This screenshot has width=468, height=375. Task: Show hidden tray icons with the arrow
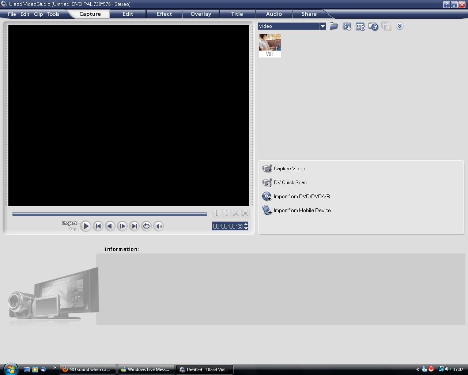[x=418, y=370]
